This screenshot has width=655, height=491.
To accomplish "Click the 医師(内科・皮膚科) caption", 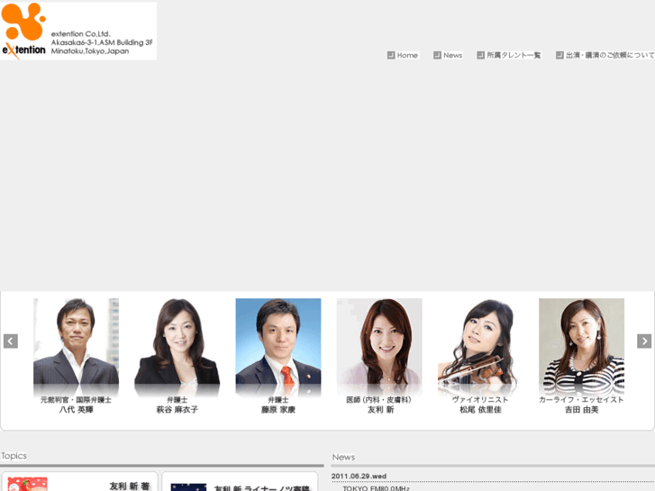I will pyautogui.click(x=379, y=400).
